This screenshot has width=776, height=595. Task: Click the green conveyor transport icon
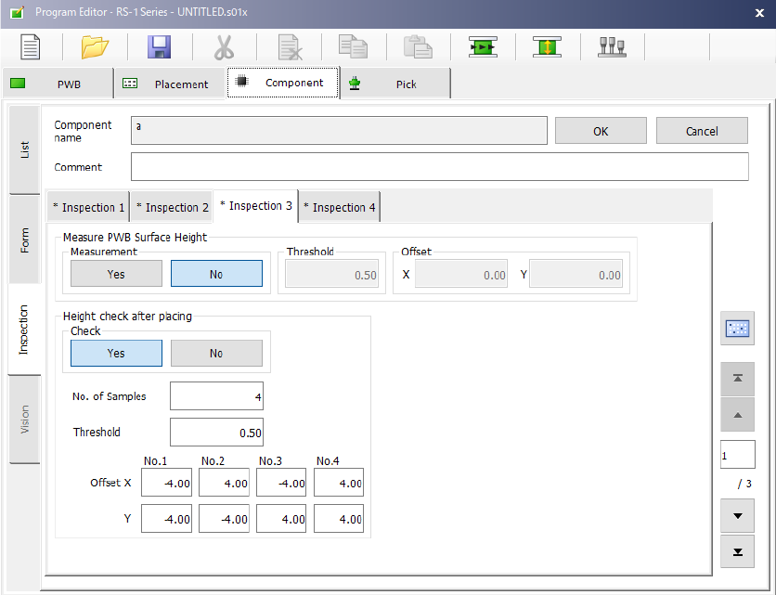tap(483, 47)
